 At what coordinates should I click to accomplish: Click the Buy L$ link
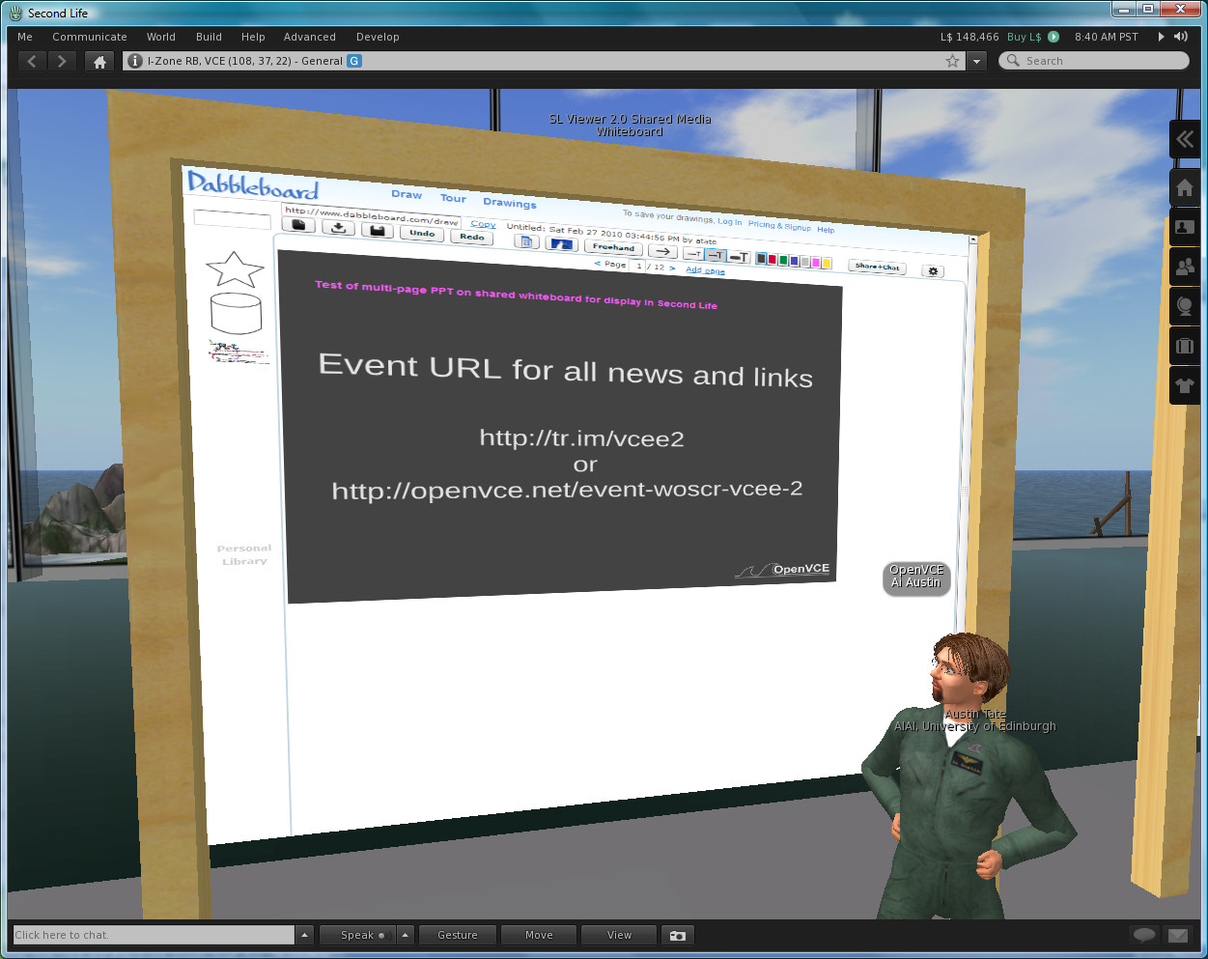tap(1024, 37)
